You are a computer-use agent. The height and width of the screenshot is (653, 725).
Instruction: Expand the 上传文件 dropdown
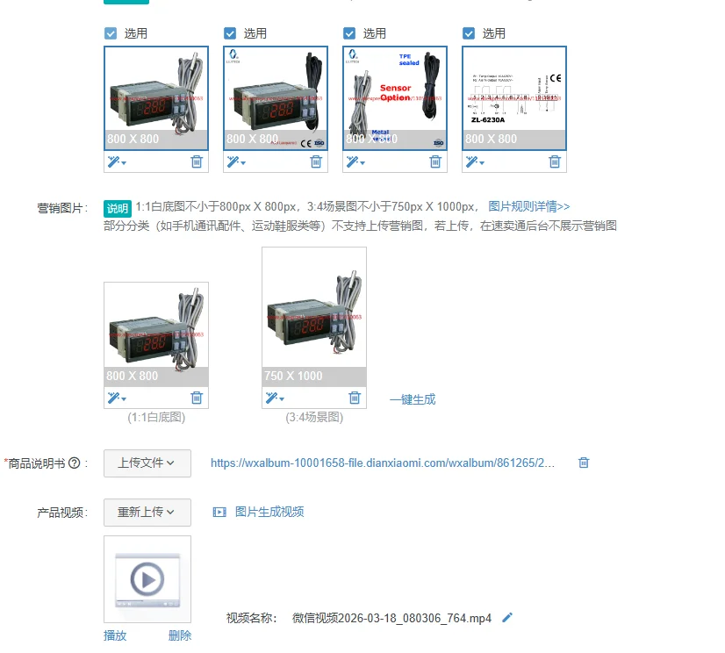pos(147,463)
